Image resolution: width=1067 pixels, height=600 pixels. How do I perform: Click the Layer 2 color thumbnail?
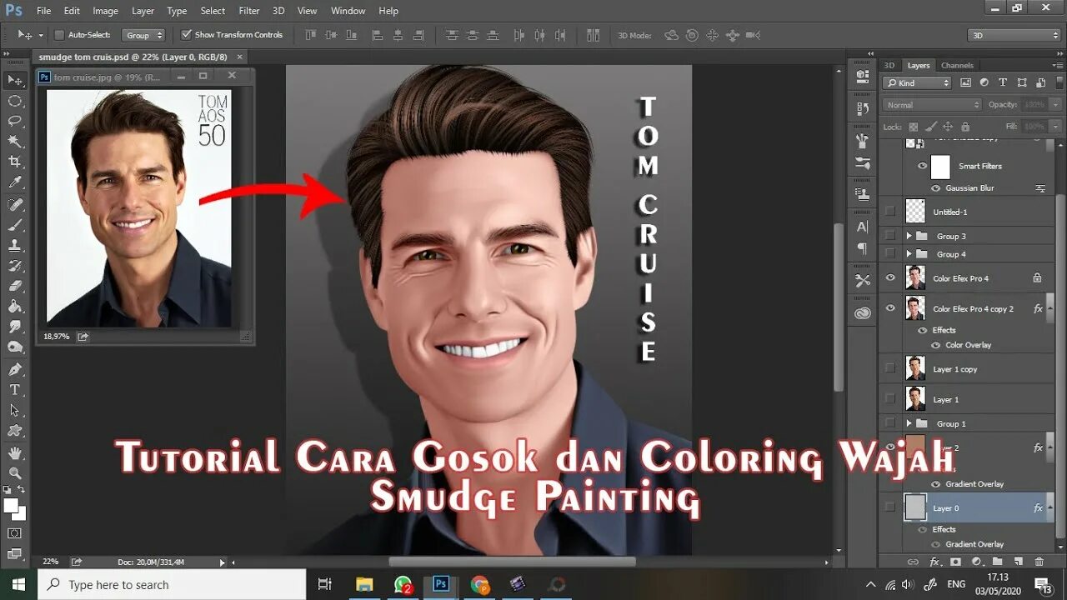pyautogui.click(x=916, y=446)
